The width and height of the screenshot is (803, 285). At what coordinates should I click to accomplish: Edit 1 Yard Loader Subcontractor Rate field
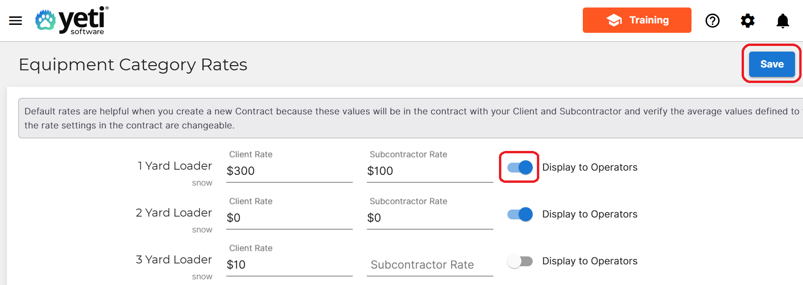click(x=429, y=171)
